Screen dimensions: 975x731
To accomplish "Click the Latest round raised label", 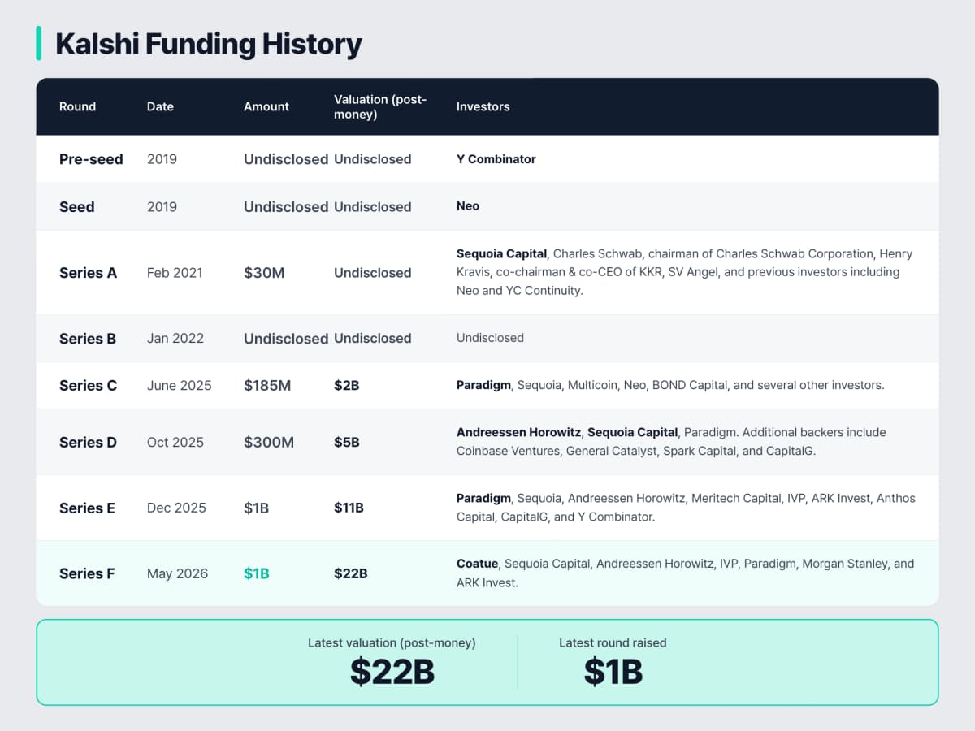I will pos(613,642).
